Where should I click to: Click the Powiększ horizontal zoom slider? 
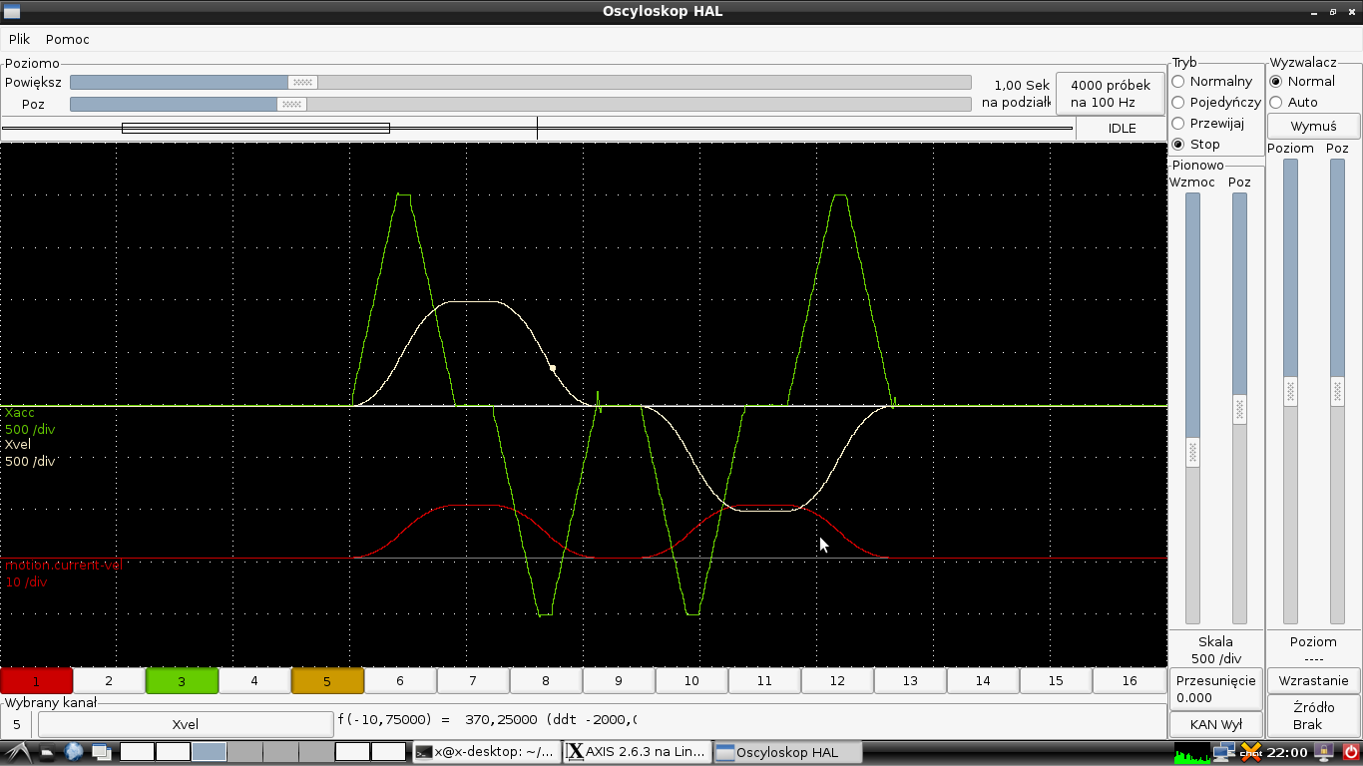302,82
